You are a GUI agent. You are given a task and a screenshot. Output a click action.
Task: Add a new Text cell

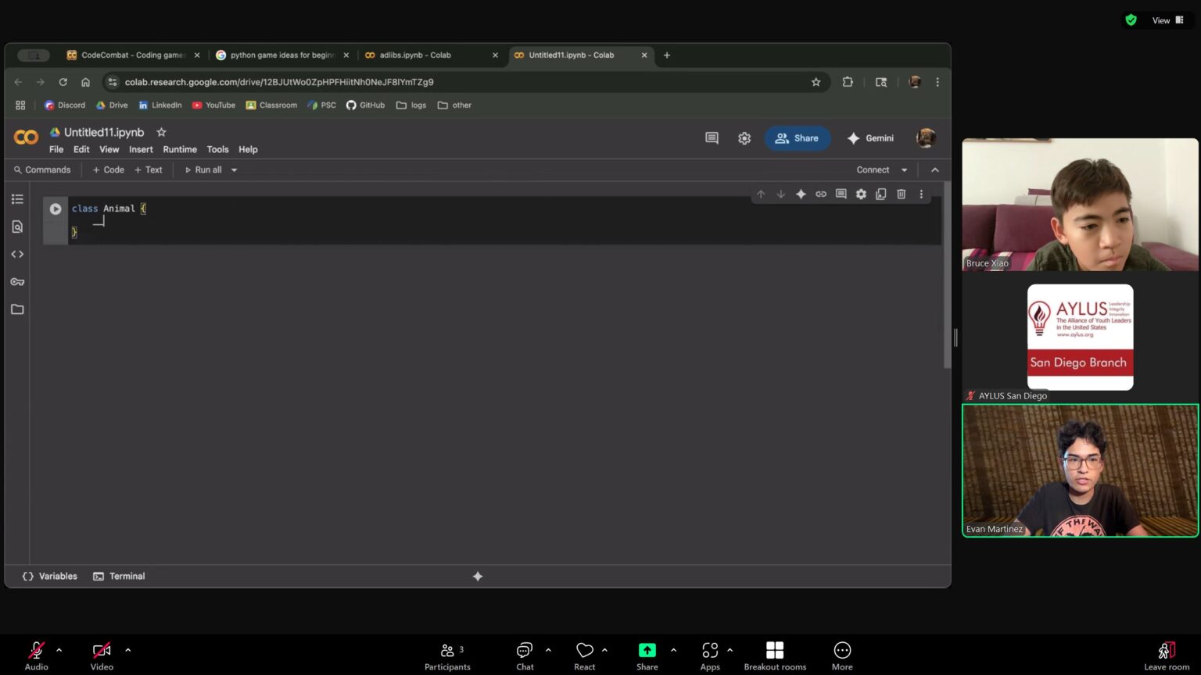pyautogui.click(x=149, y=170)
